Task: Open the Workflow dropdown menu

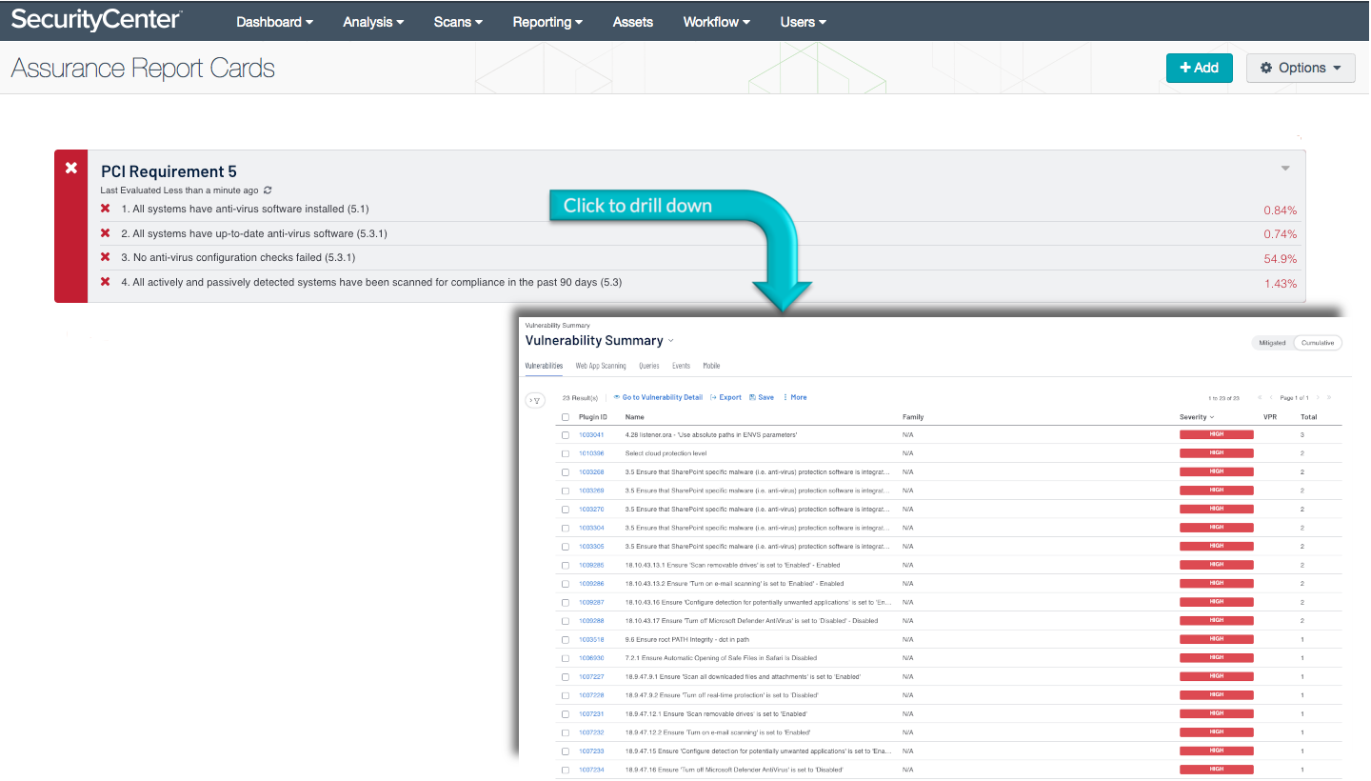Action: point(716,22)
